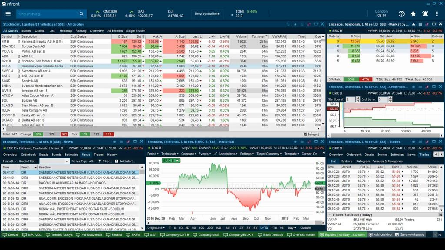Switch to Ranking tab in All Quotes
The width and height of the screenshot is (445, 250).
pos(81,31)
